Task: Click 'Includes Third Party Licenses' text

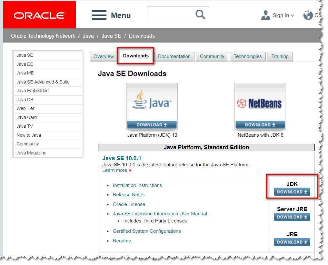Action: pyautogui.click(x=155, y=221)
